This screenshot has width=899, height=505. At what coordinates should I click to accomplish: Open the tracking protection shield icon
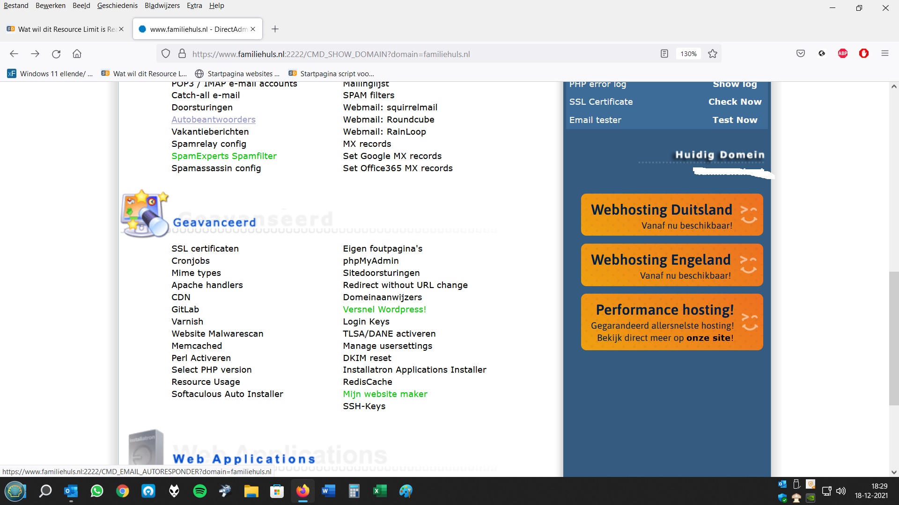[166, 54]
